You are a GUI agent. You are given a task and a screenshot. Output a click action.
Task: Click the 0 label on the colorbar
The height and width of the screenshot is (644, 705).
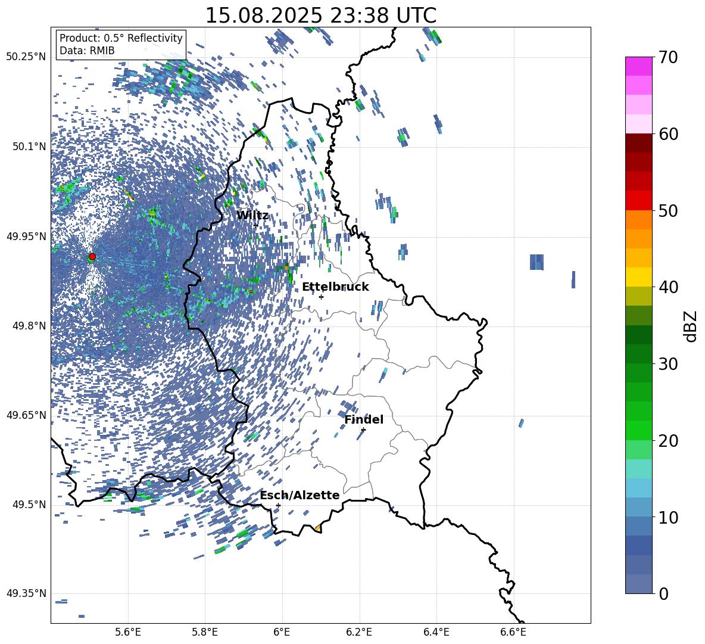point(663,593)
